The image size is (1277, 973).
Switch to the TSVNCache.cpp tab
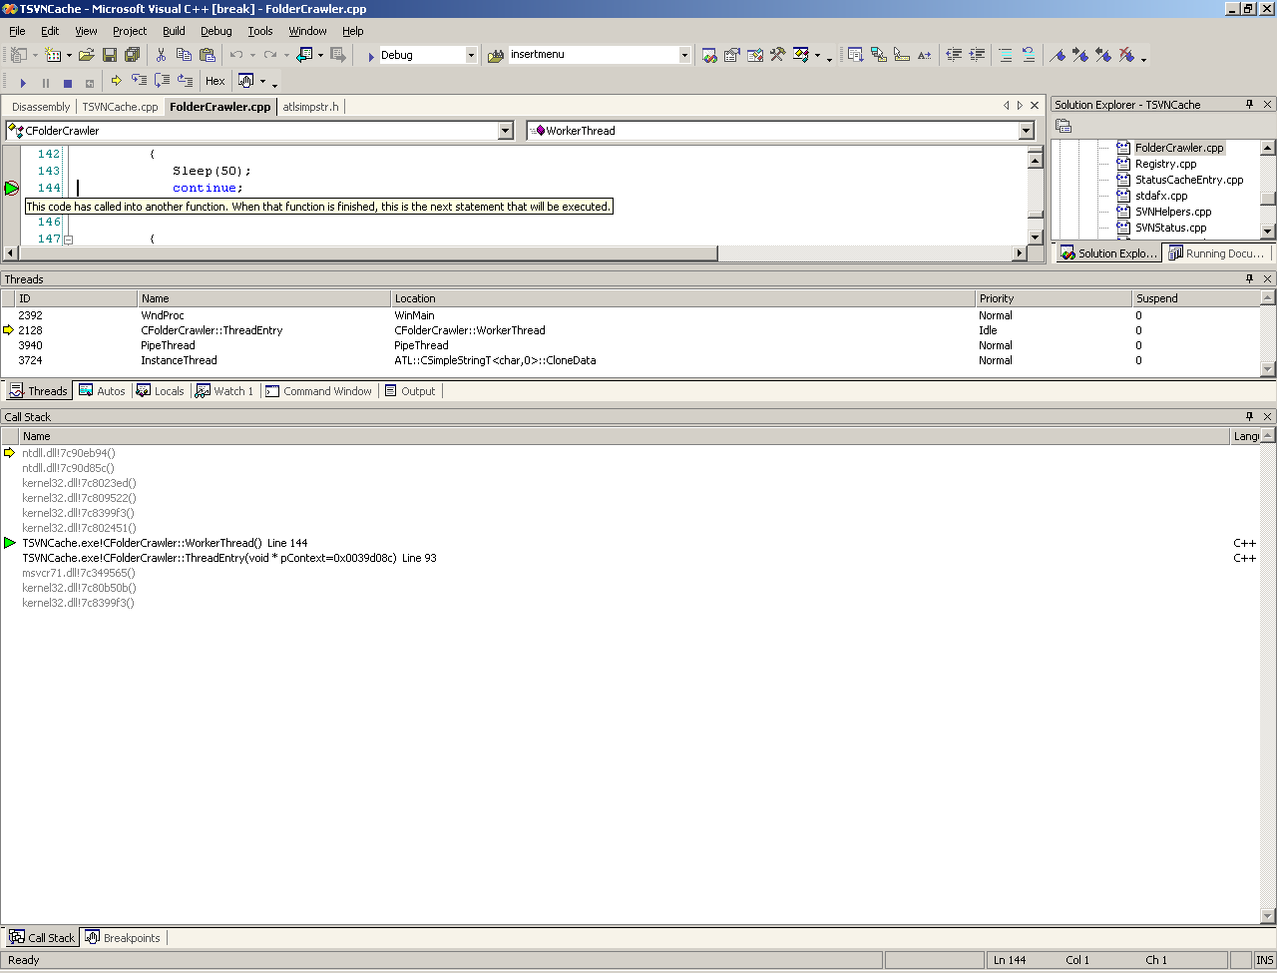[120, 107]
